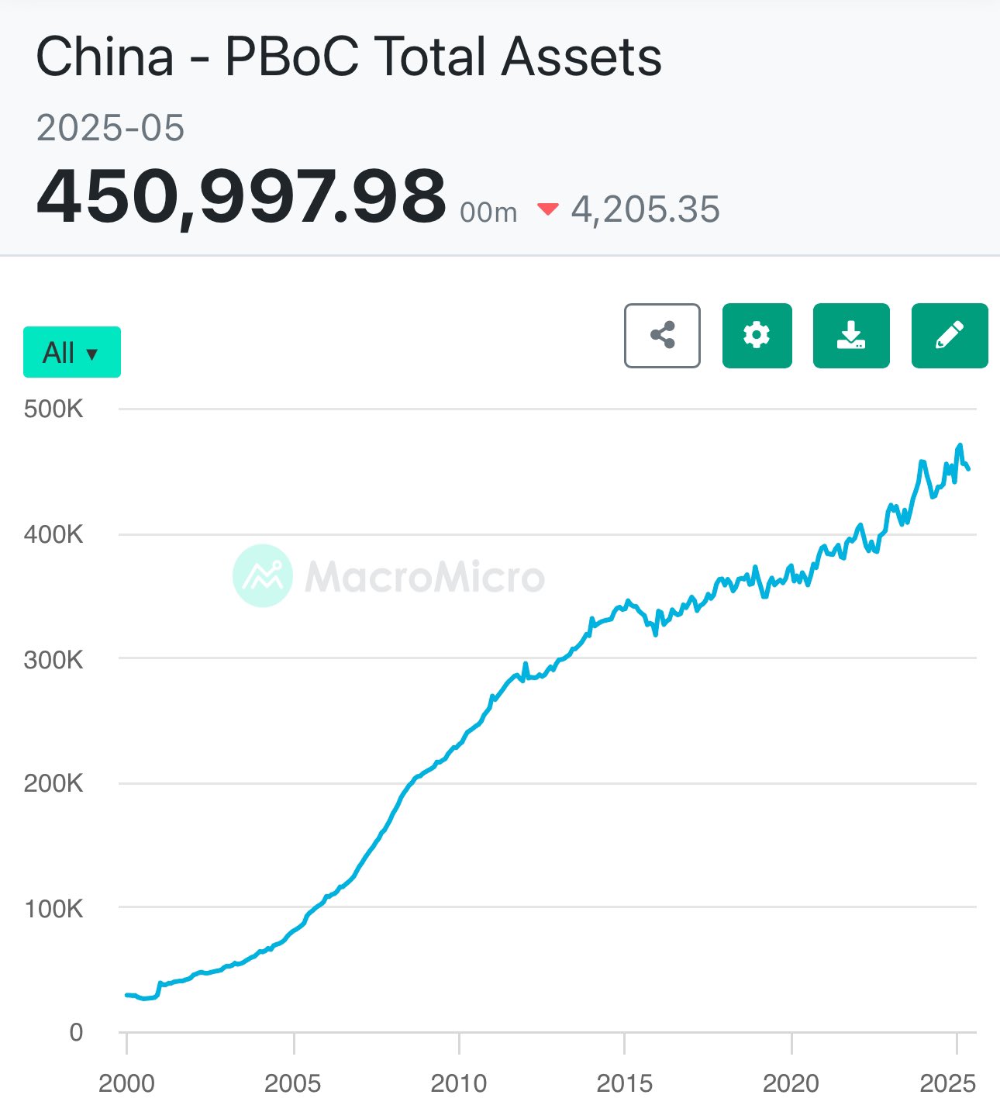Click the 2025 x-axis label
1000x1112 pixels.
click(947, 1083)
